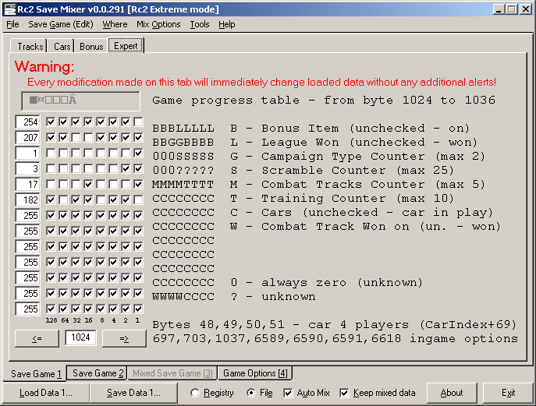This screenshot has height=406, width=536.
Task: Click 'W - Combat Track Won on' legend line
Action: 365,227
